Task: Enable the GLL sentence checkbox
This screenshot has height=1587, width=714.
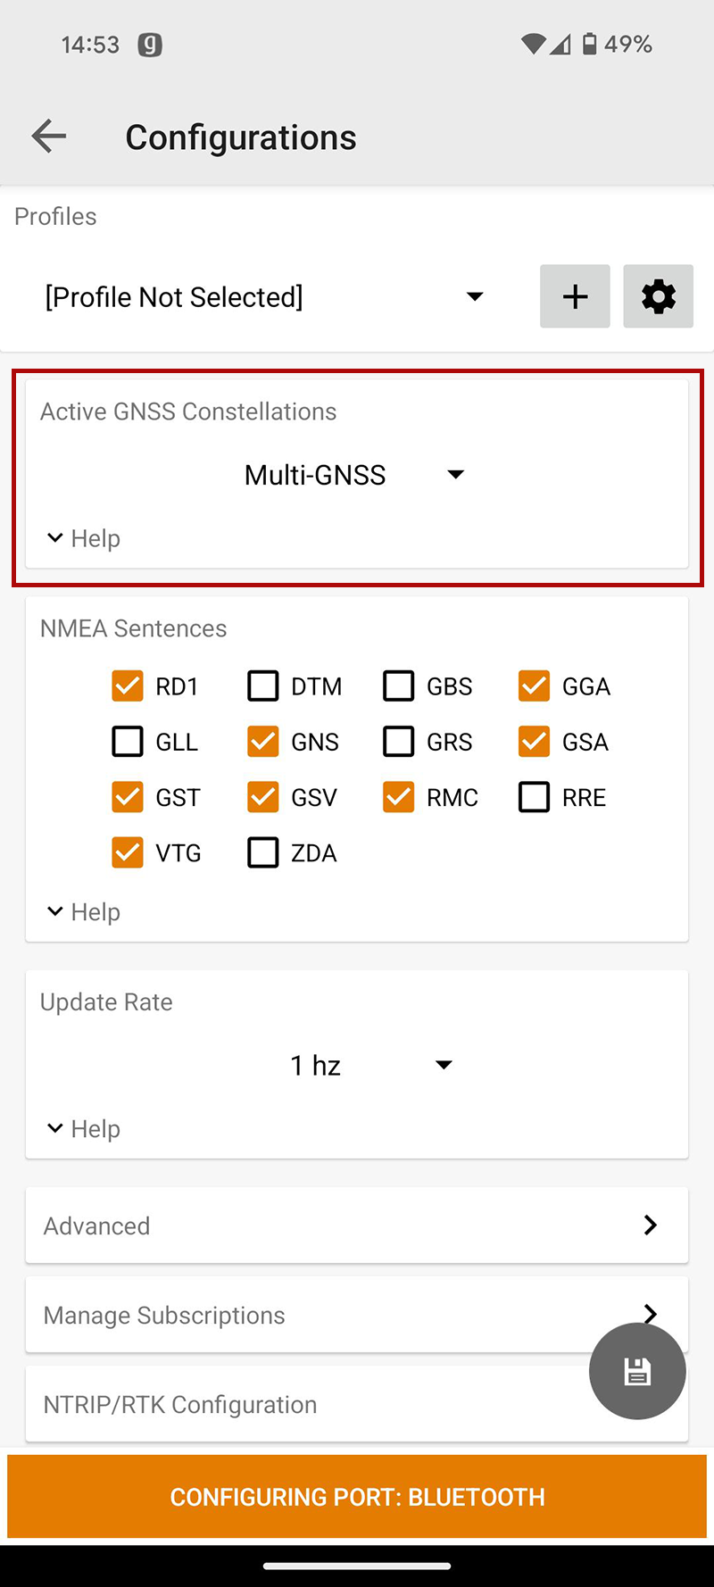Action: pos(128,741)
